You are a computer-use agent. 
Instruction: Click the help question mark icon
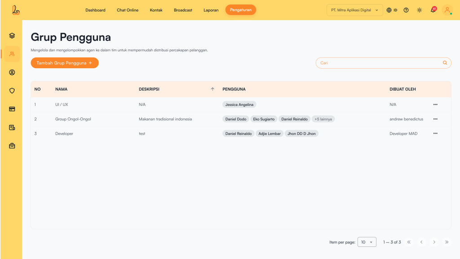(406, 10)
